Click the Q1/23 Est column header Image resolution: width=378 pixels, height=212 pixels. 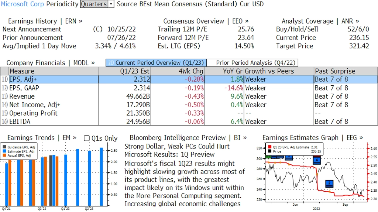124,71
